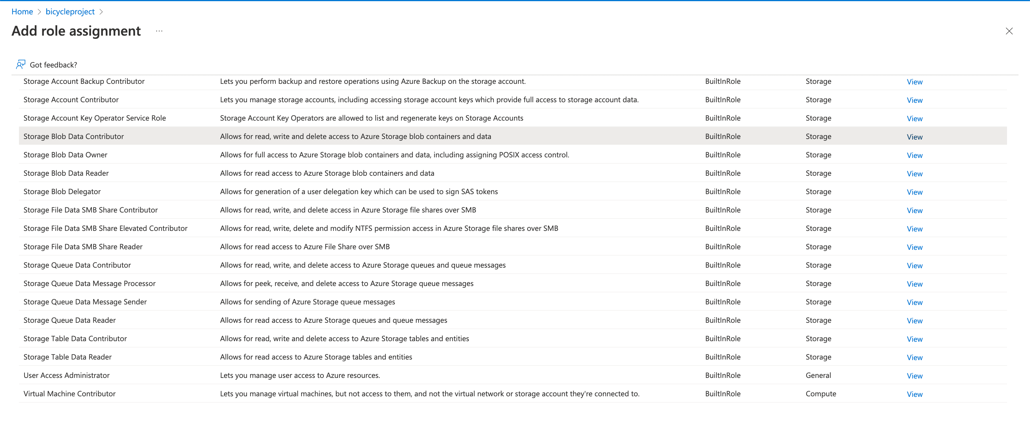The image size is (1030, 425).
Task: Click Got feedback? text button
Action: pyautogui.click(x=53, y=65)
